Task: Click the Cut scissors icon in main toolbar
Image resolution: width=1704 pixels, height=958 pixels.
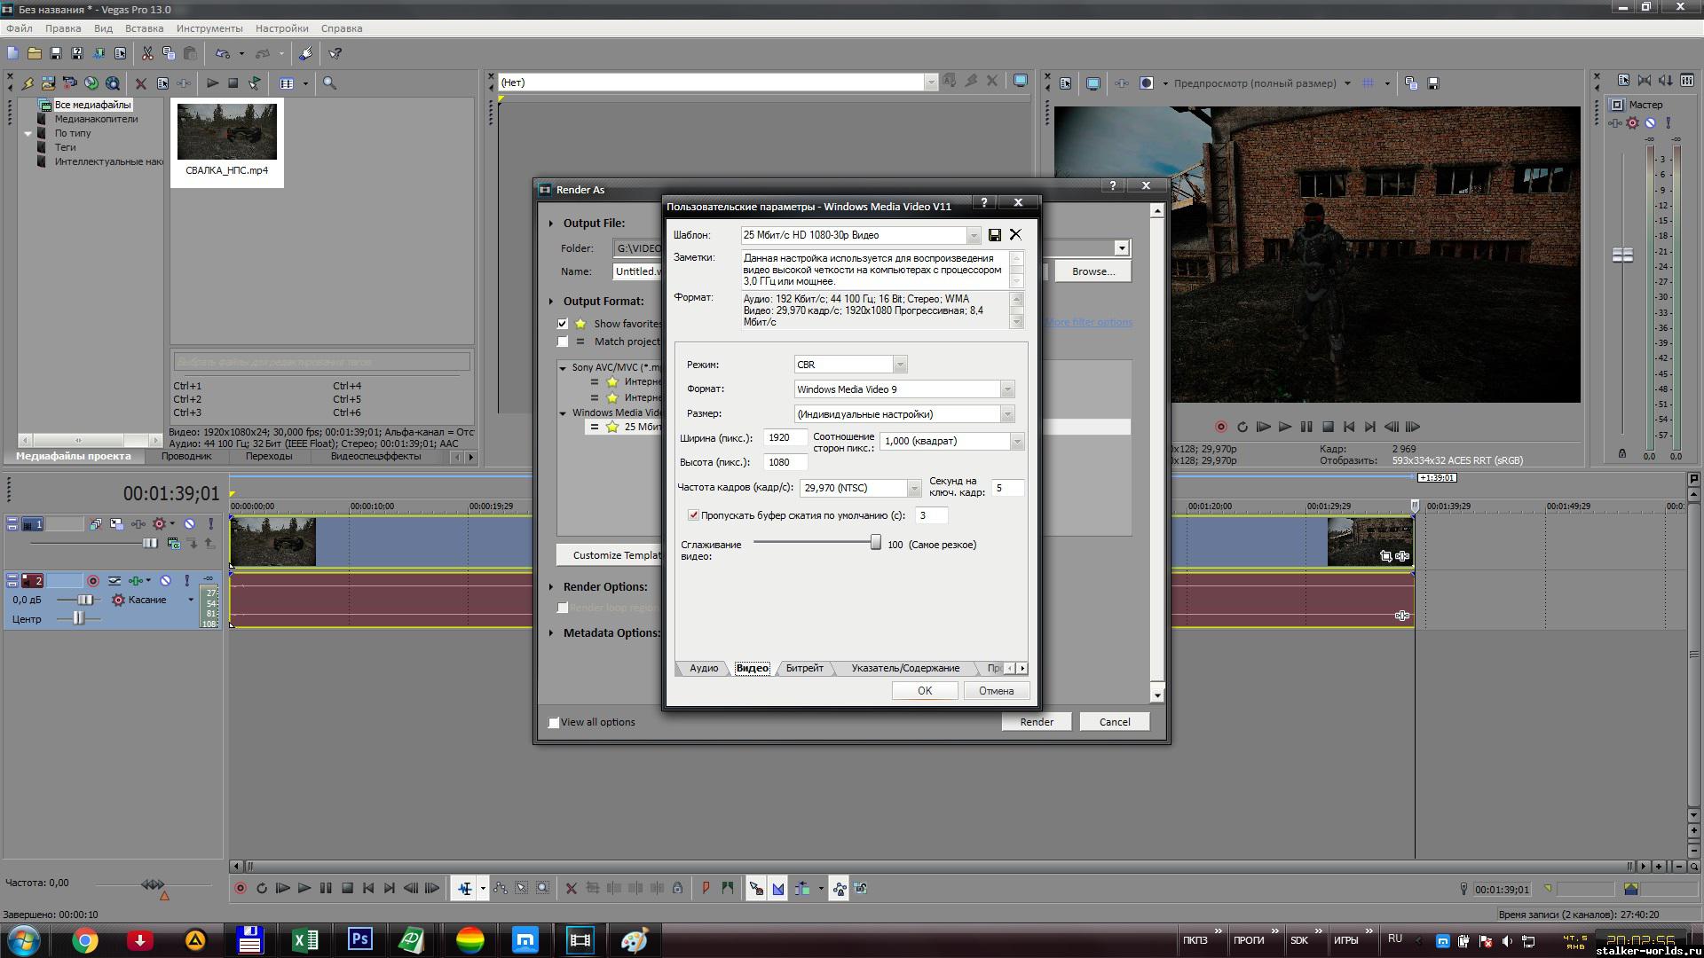Action: pos(147,54)
